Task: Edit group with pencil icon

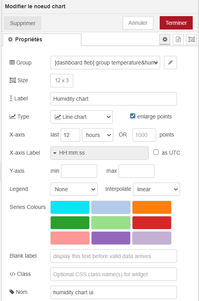Action: coord(170,63)
